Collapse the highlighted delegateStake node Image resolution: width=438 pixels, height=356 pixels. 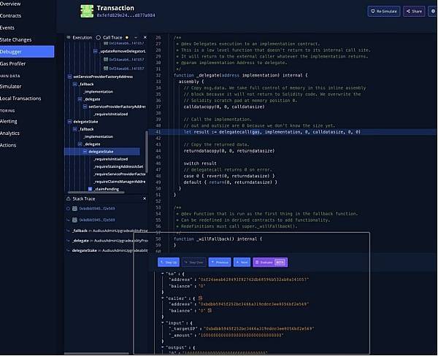click(x=85, y=152)
